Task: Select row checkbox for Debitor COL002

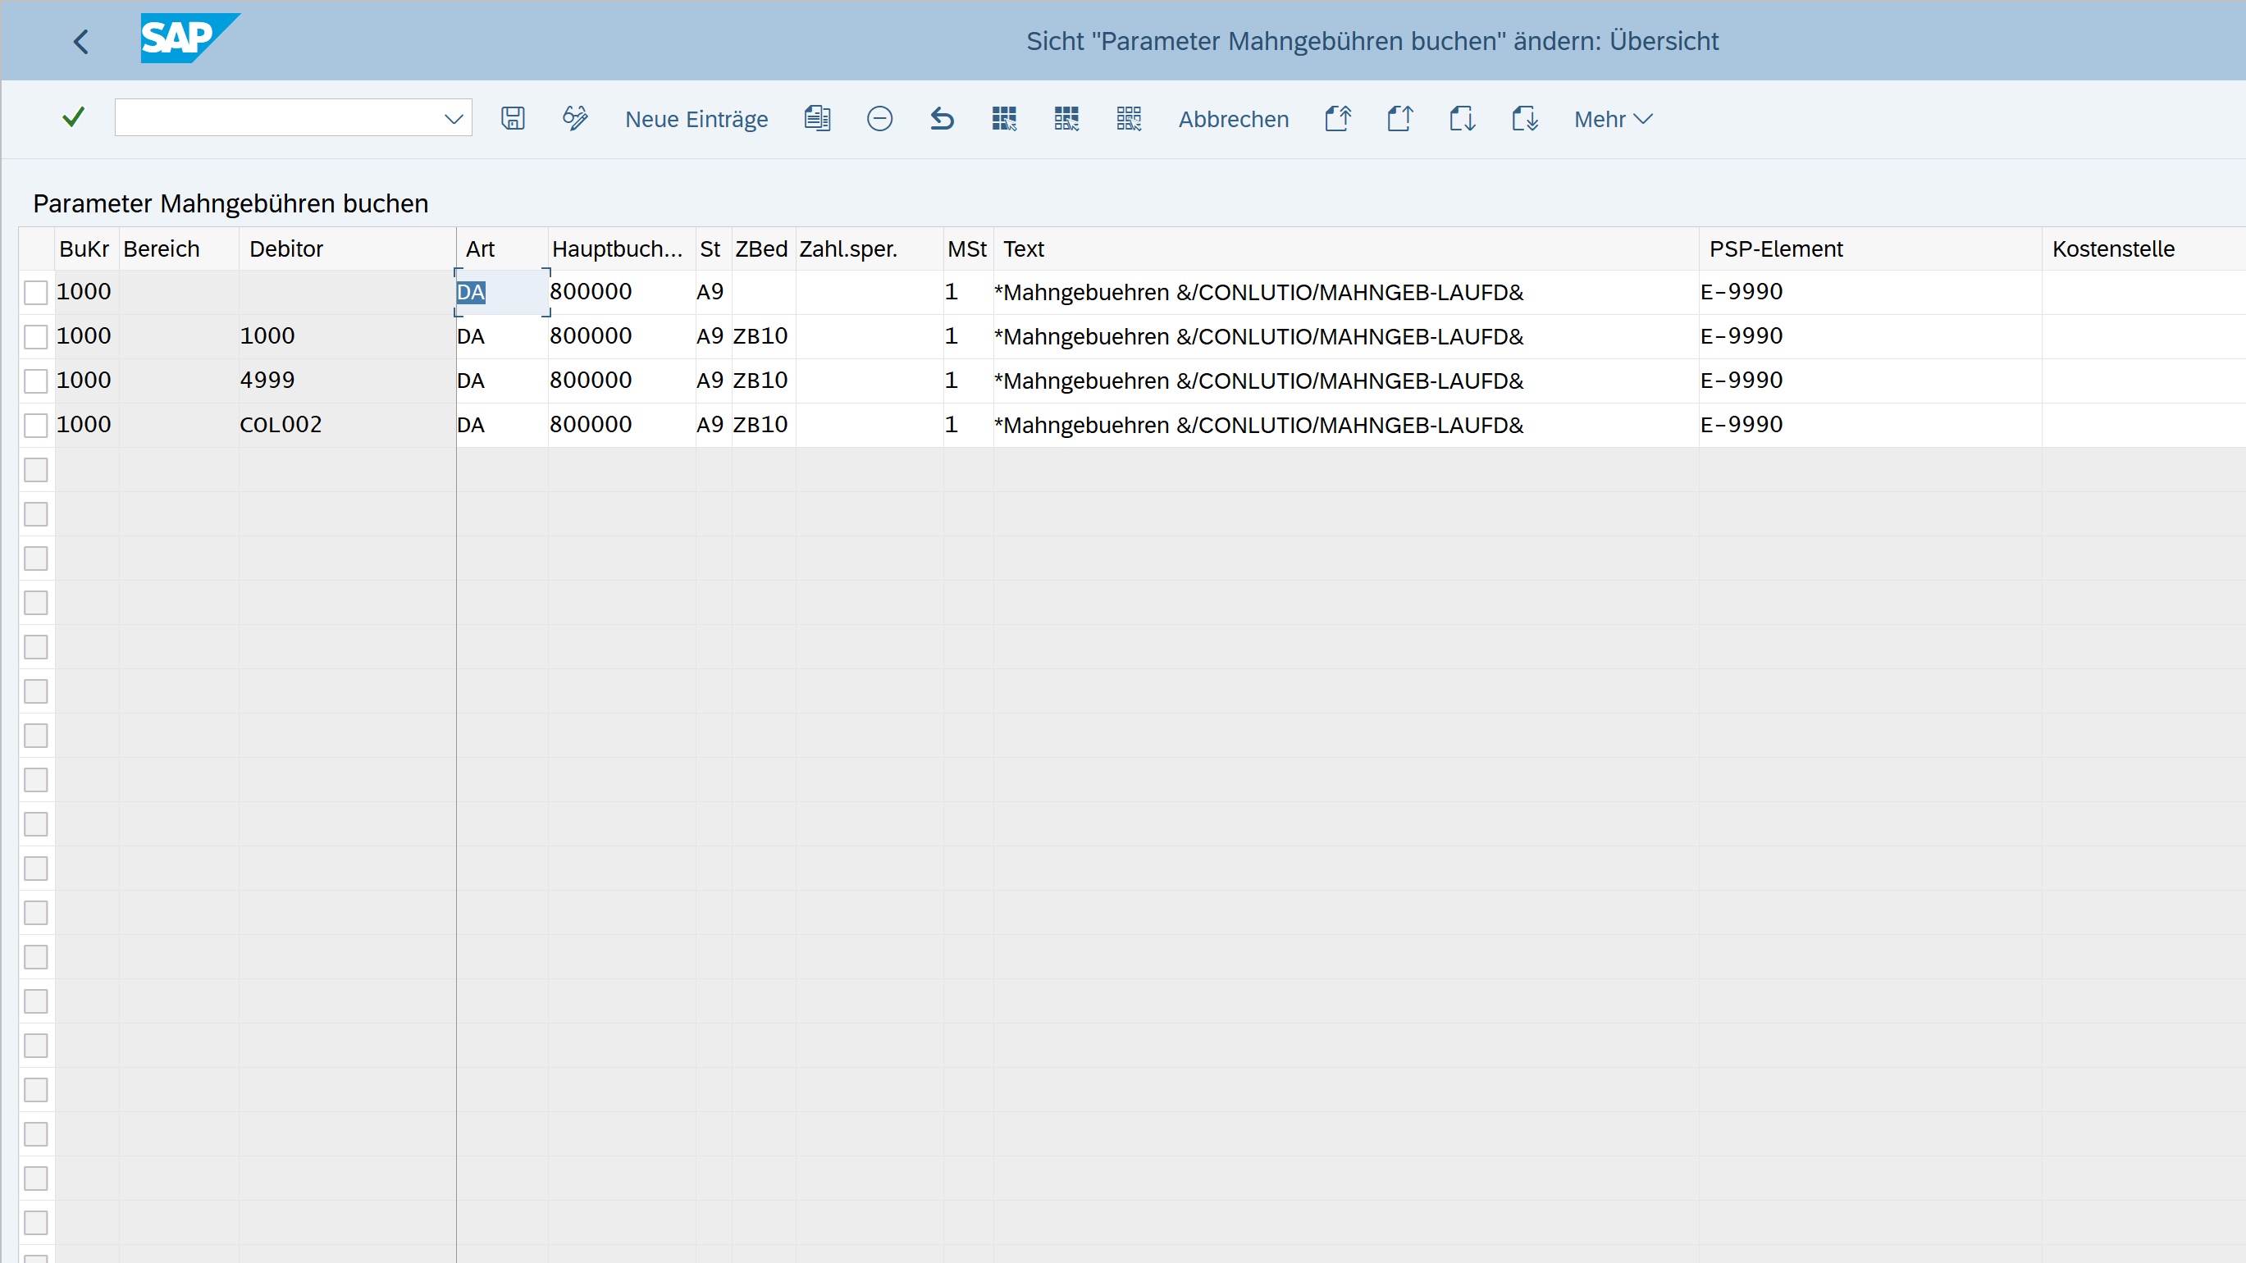Action: (x=36, y=426)
